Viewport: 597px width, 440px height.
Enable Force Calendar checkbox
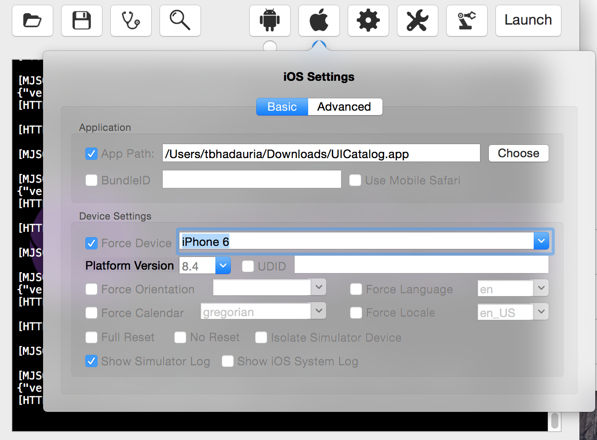pyautogui.click(x=91, y=313)
